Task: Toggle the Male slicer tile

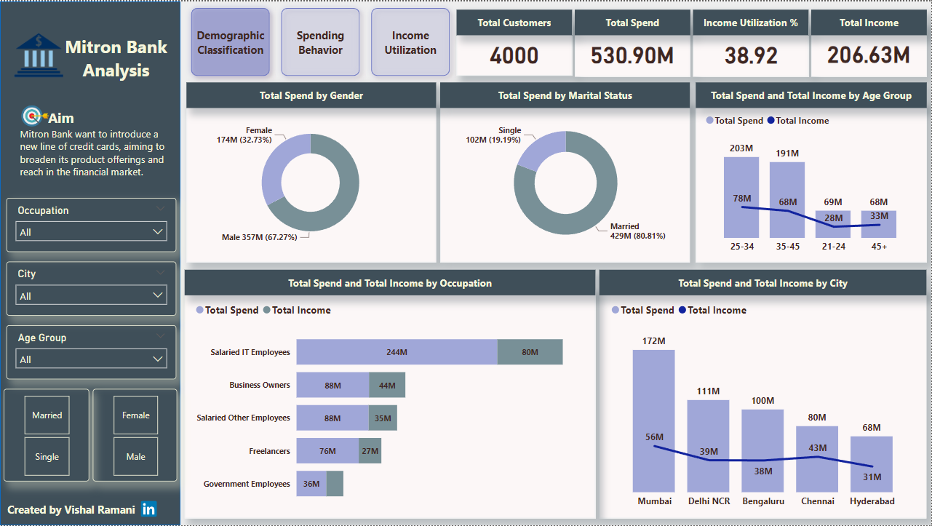Action: pos(136,457)
